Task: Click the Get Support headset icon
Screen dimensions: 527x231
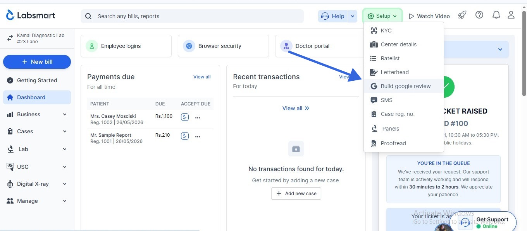Action: click(x=465, y=223)
